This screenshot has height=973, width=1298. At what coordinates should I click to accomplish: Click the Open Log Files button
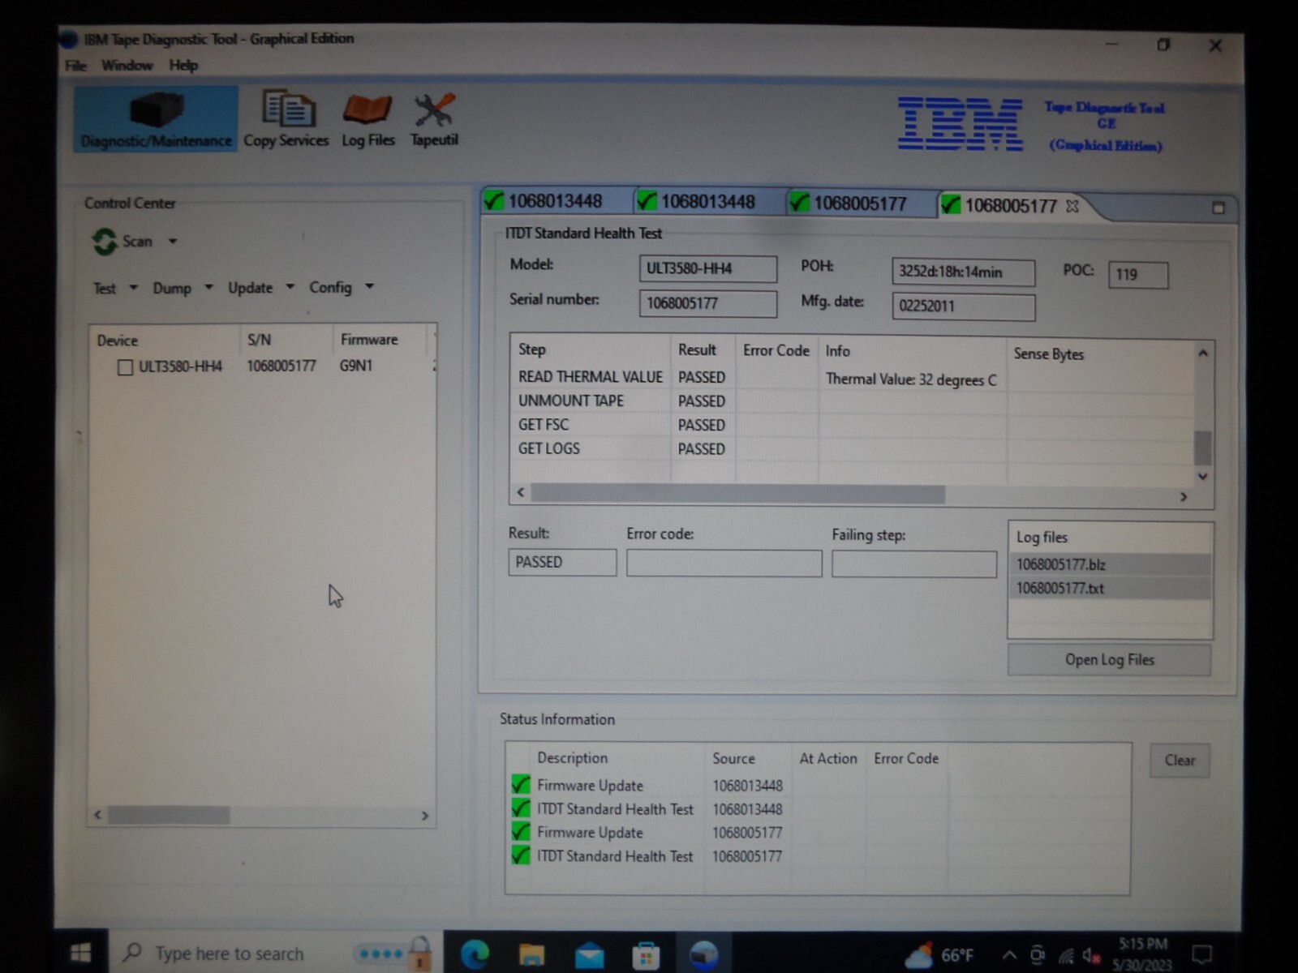click(x=1109, y=660)
